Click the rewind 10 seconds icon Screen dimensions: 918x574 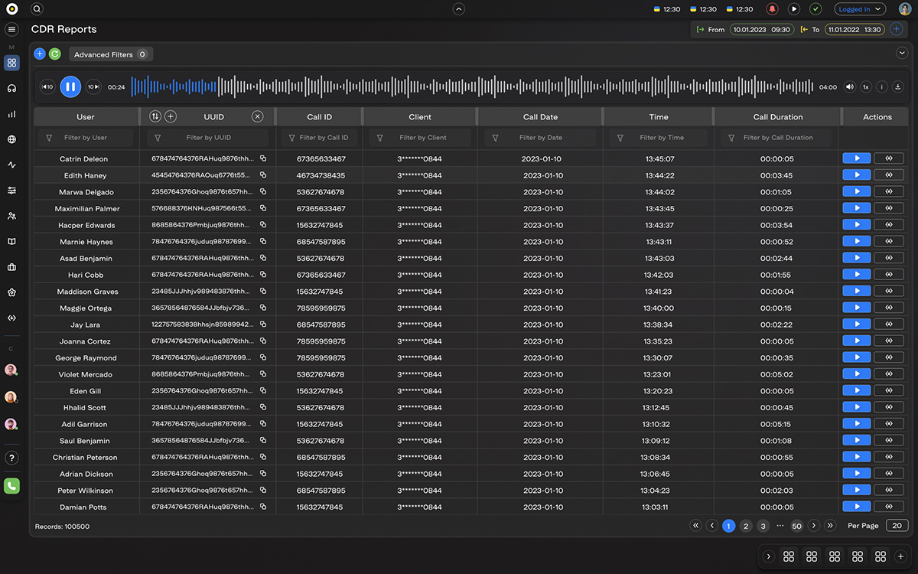[x=47, y=87]
